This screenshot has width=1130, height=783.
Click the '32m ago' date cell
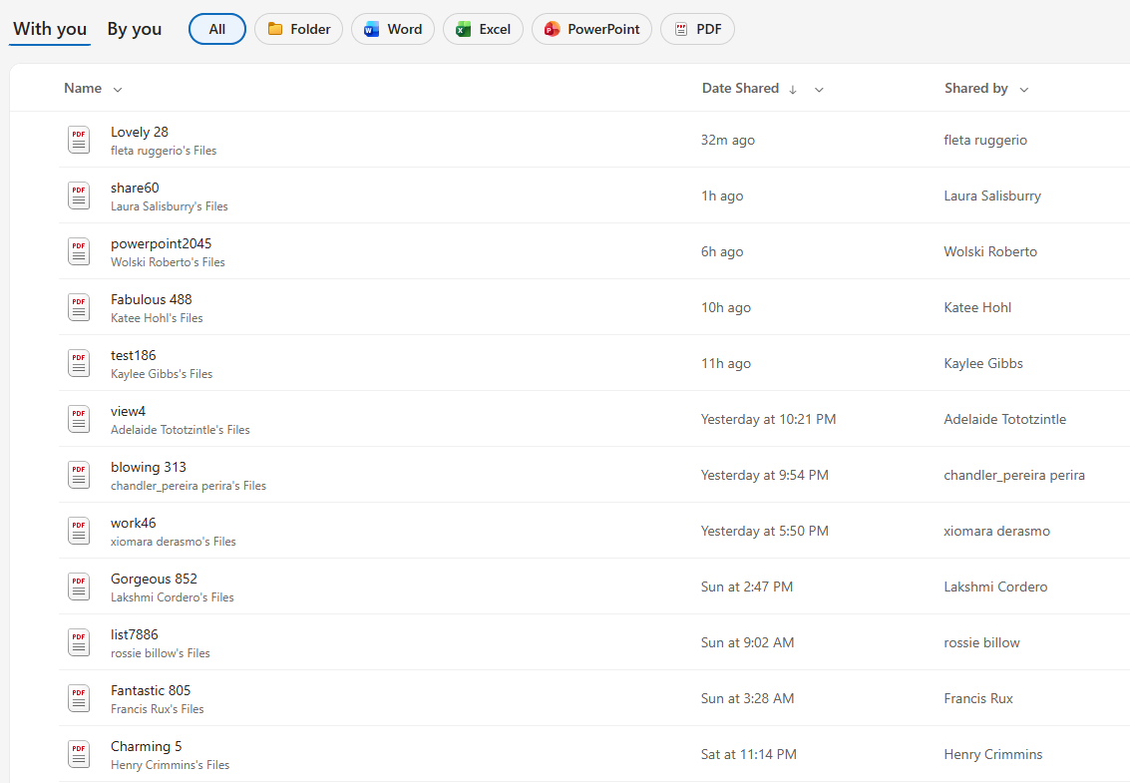(728, 140)
